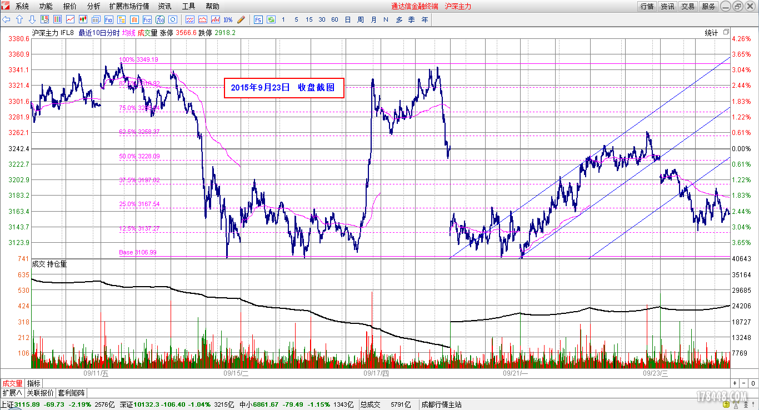Open the 系统 menu
This screenshot has height=410, width=759.
[22, 6]
